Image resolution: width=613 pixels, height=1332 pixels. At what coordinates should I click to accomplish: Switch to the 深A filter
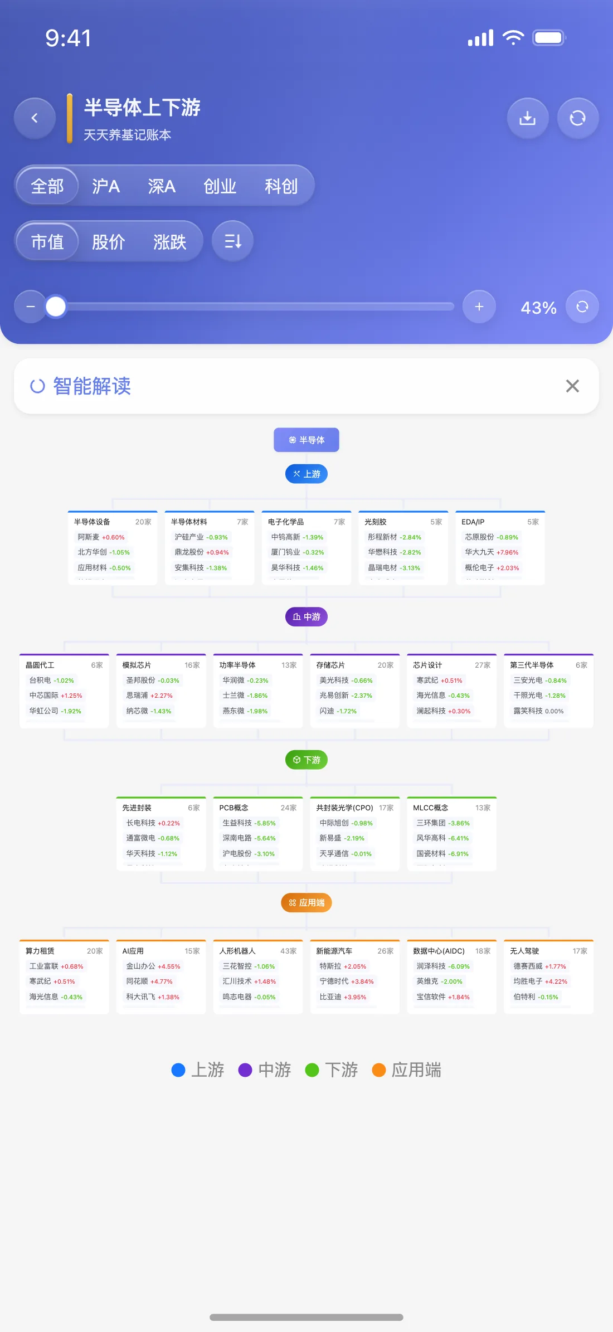[162, 186]
